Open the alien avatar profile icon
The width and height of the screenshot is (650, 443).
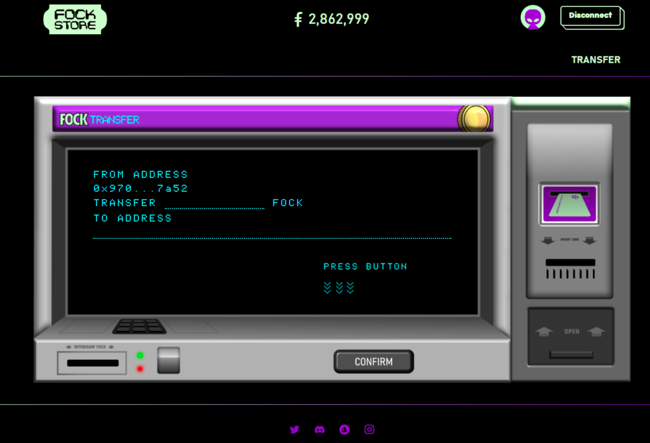(x=533, y=18)
